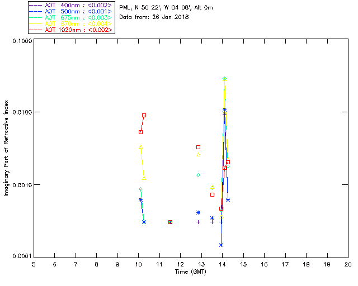Click the 'Time (GMT)' axis label
The height and width of the screenshot is (286, 358).
tap(190, 272)
